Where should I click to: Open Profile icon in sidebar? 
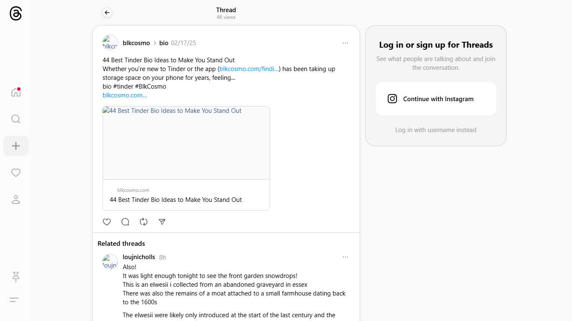[x=16, y=200]
